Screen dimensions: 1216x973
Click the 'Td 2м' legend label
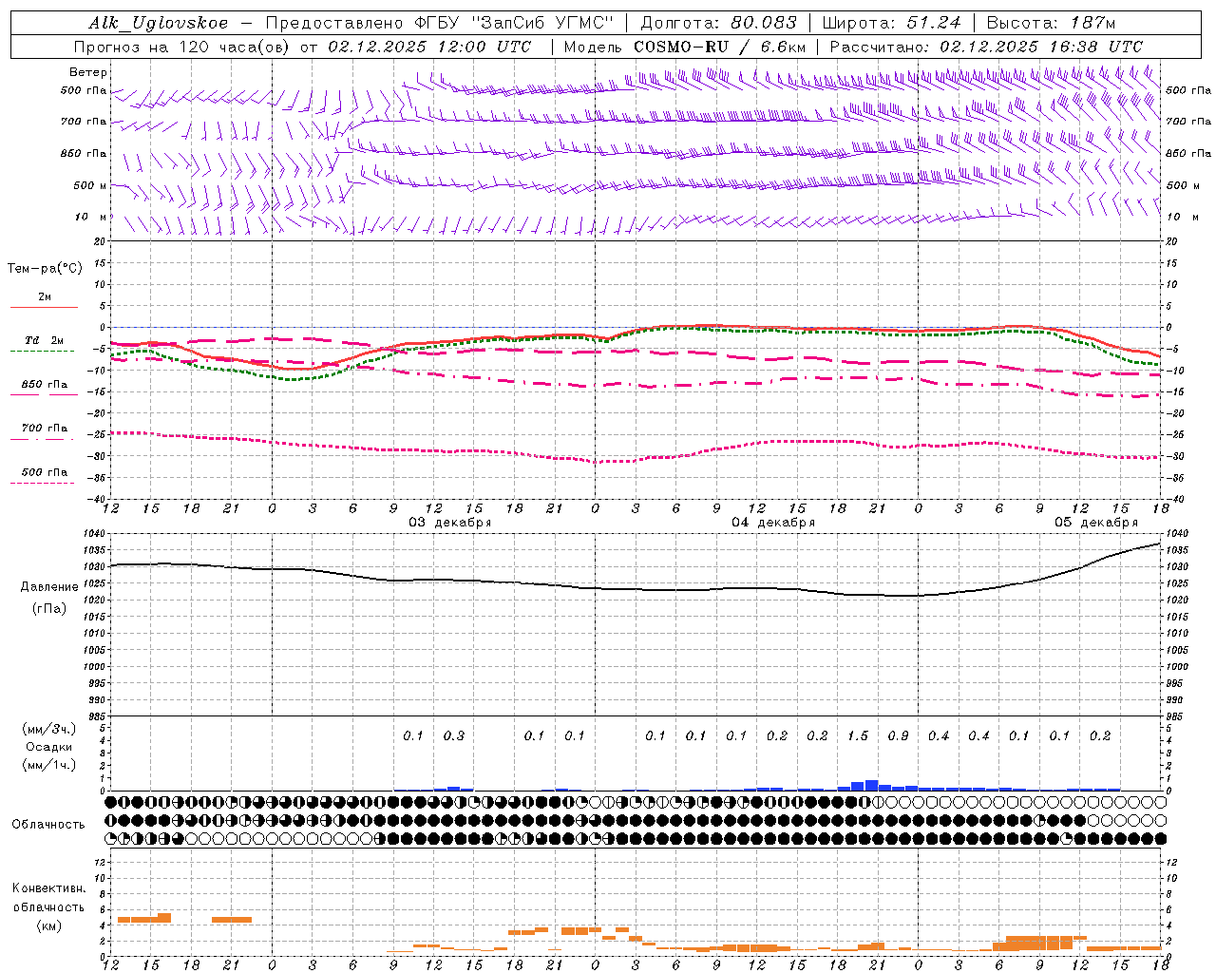click(x=45, y=340)
